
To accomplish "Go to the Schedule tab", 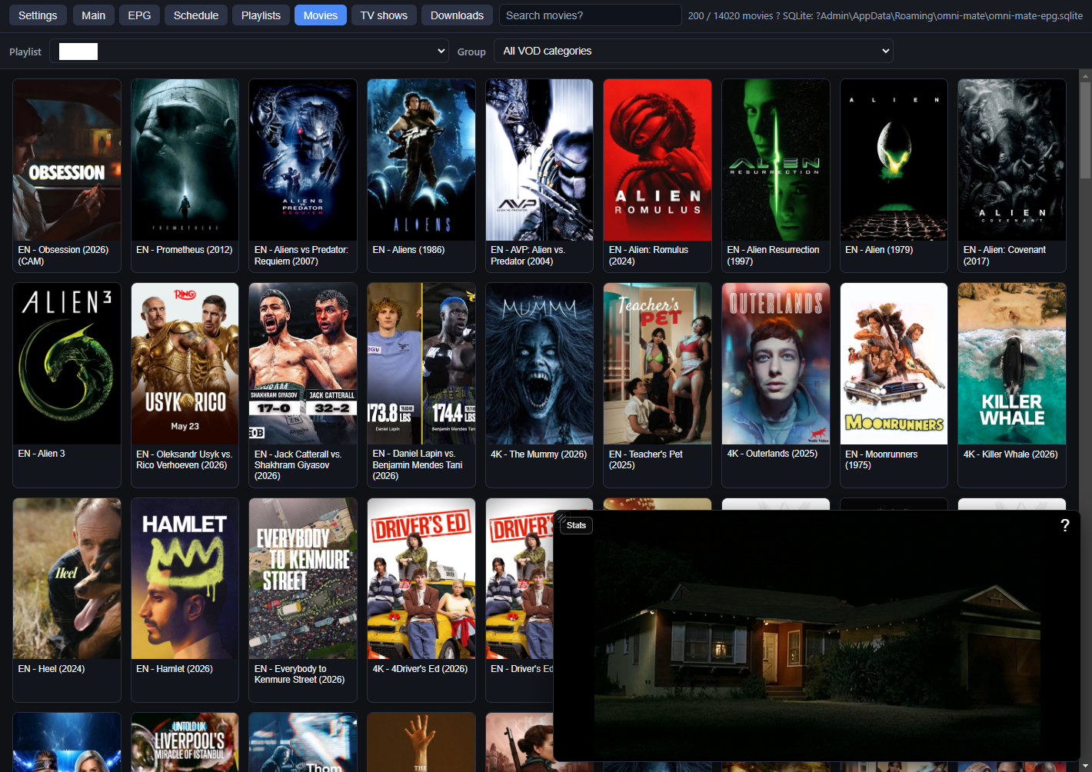I will pos(196,15).
